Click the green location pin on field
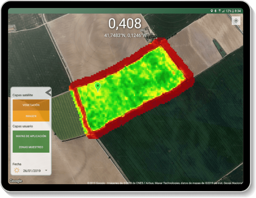Screen dimensions: 256x198 tap(97, 87)
